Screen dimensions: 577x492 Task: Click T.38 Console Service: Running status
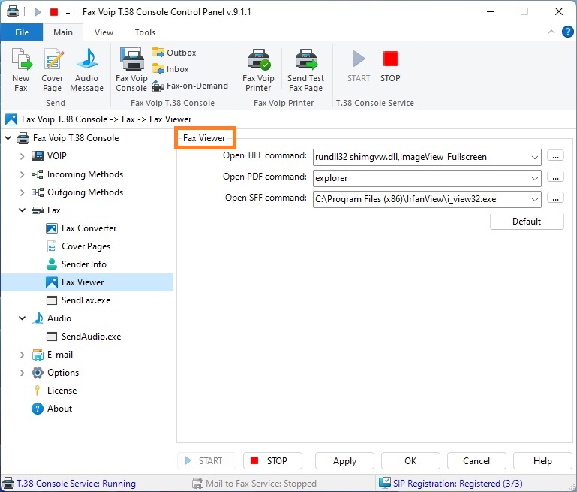tap(70, 483)
